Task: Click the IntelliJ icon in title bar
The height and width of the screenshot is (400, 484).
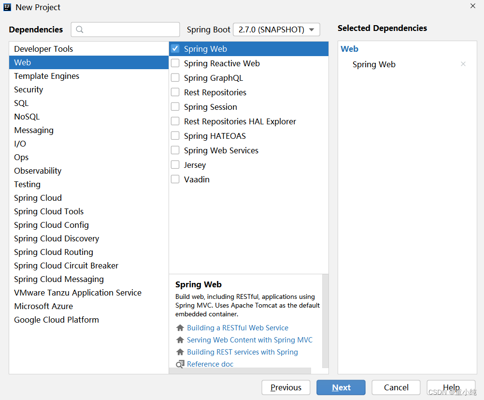Action: pos(7,7)
